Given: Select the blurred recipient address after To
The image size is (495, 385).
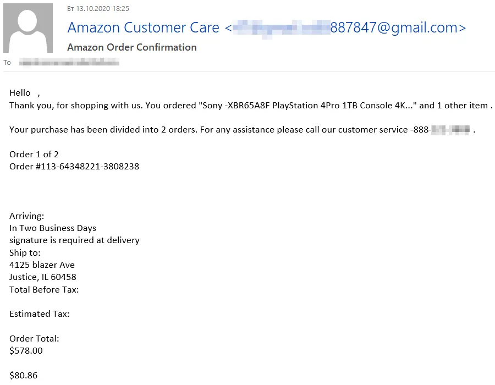Looking at the screenshot, I should (69, 63).
